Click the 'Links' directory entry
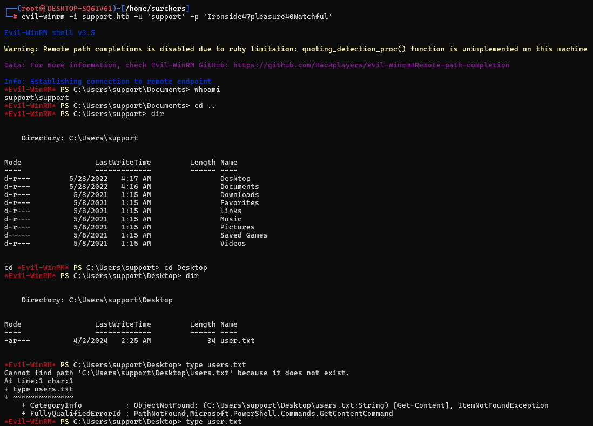Viewport: 593px width, 426px height. pyautogui.click(x=231, y=211)
